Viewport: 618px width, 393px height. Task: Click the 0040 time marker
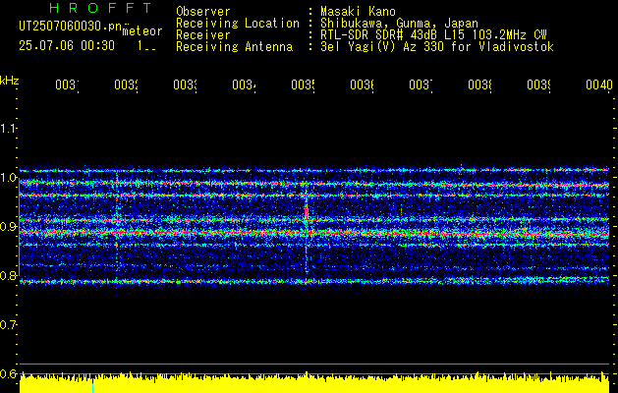pos(599,84)
